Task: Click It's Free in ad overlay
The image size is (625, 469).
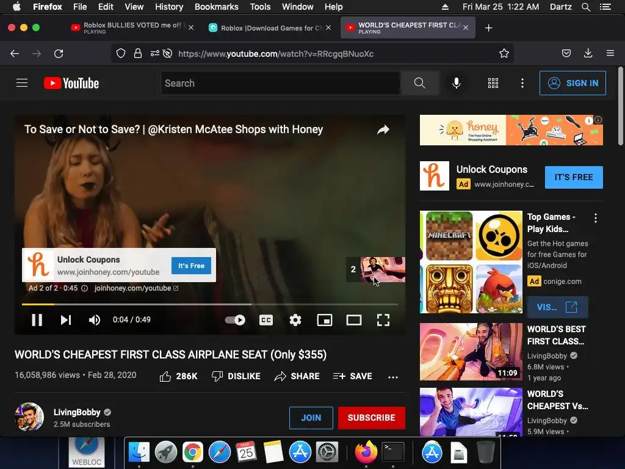Action: pos(191,266)
